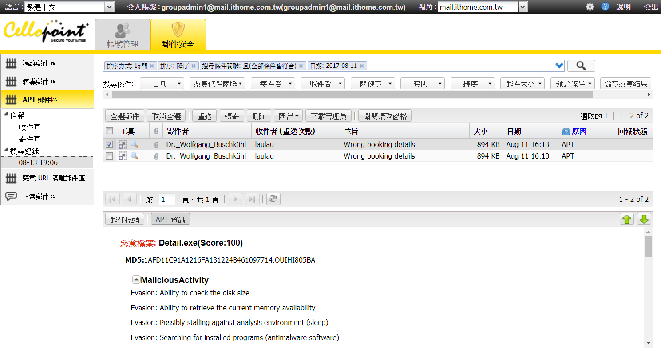Open settings via the gear icon
Screen dimensions: 661x352
pyautogui.click(x=589, y=7)
